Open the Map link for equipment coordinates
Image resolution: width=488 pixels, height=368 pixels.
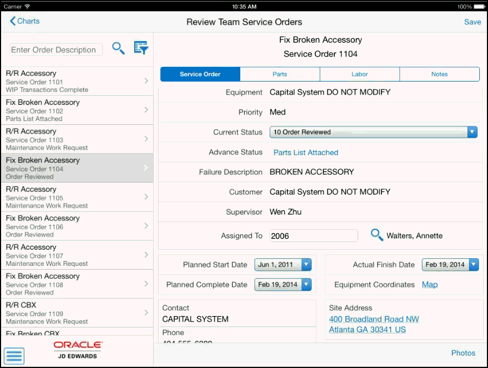430,285
